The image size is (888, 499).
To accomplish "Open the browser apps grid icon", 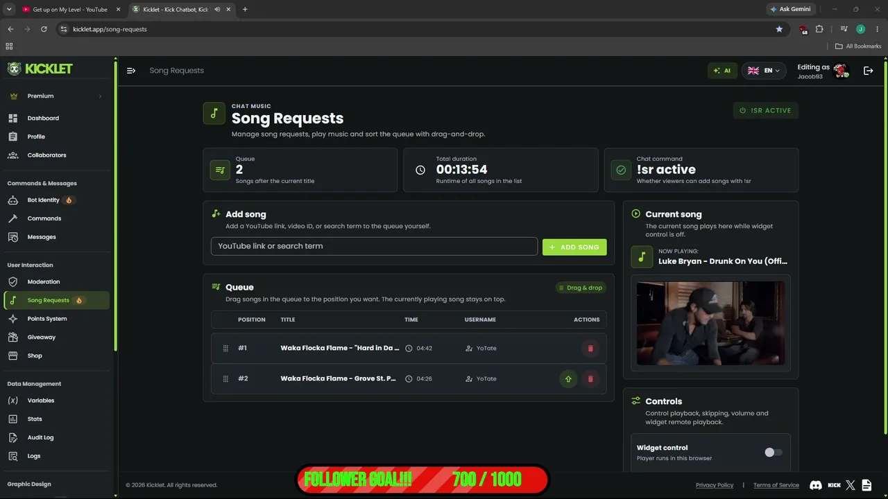I will (9, 46).
